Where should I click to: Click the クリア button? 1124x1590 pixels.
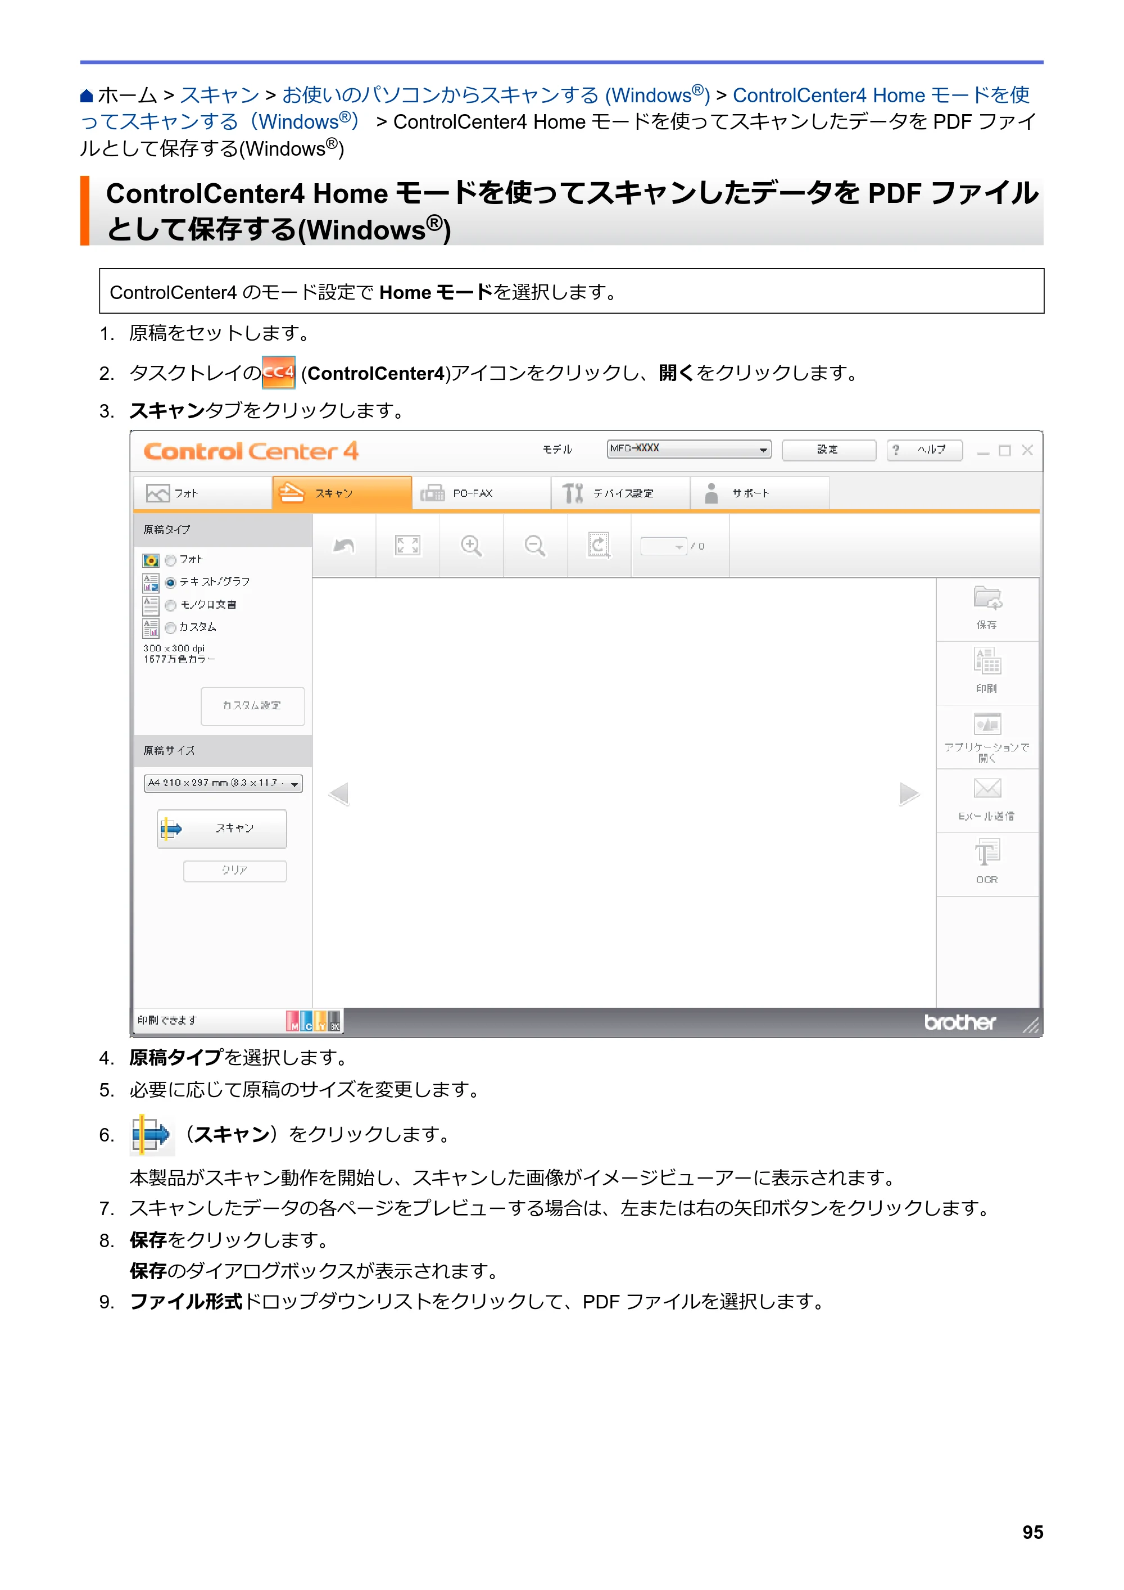[x=235, y=871]
